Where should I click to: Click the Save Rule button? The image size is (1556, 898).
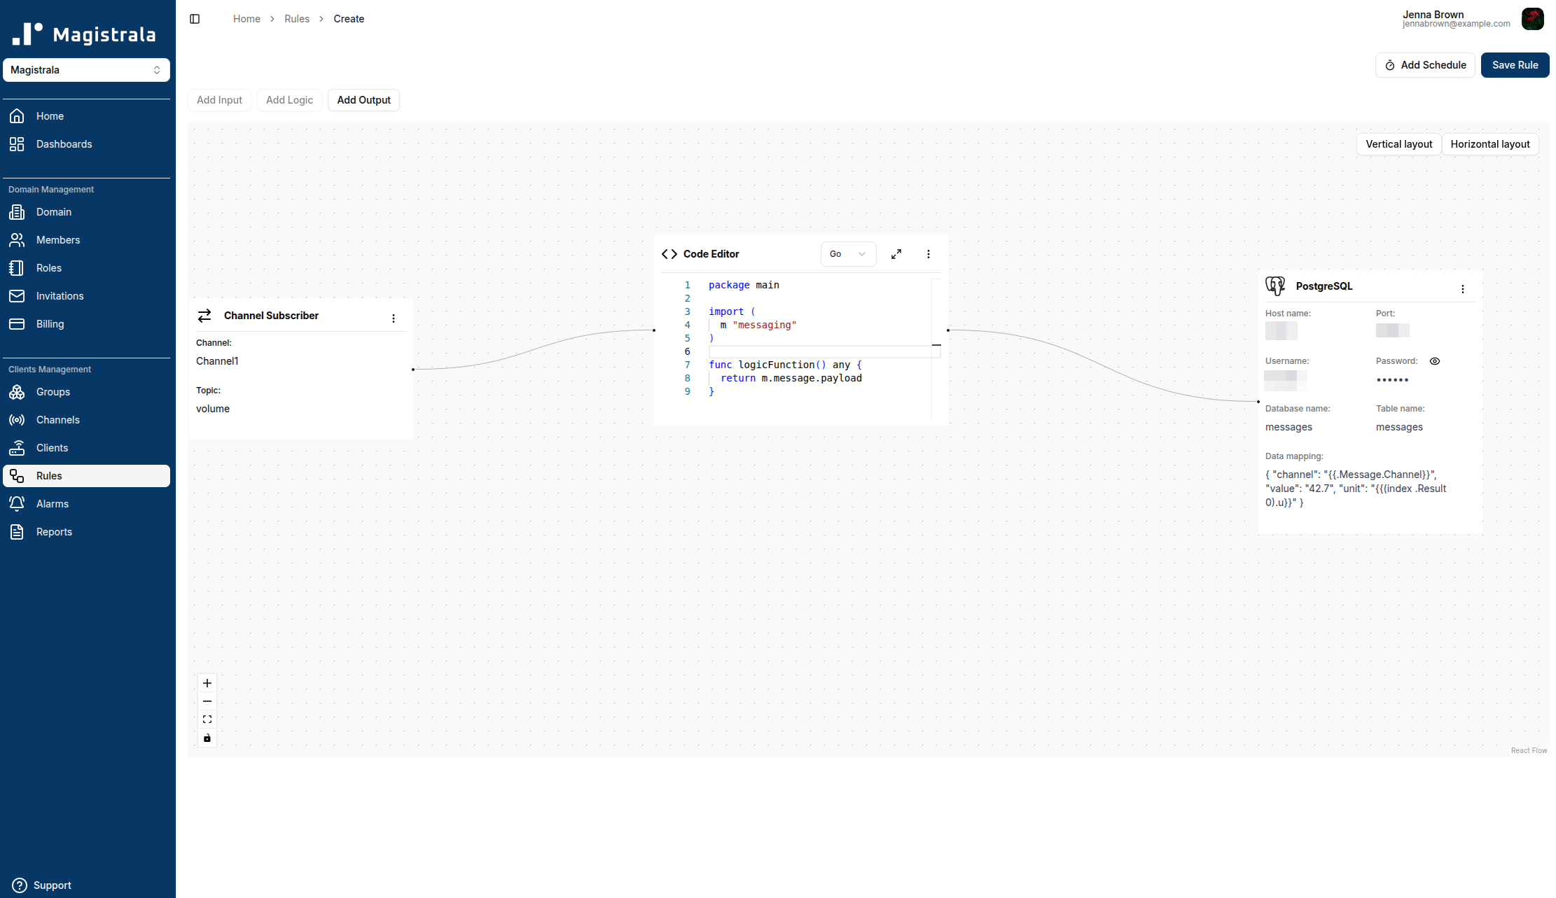coord(1515,64)
